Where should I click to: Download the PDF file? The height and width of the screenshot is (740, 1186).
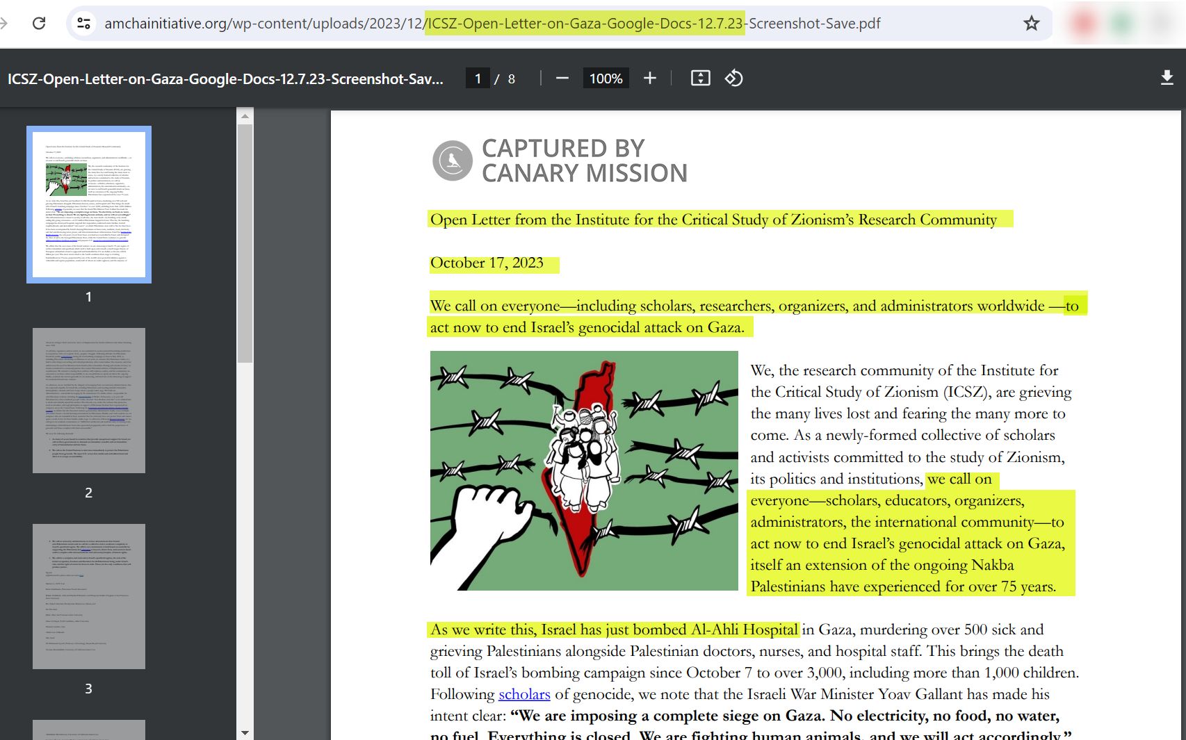(x=1167, y=78)
